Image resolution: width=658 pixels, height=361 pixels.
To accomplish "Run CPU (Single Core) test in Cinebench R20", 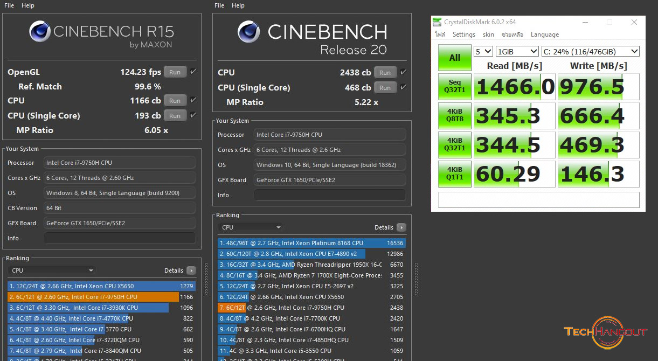I will [x=385, y=87].
